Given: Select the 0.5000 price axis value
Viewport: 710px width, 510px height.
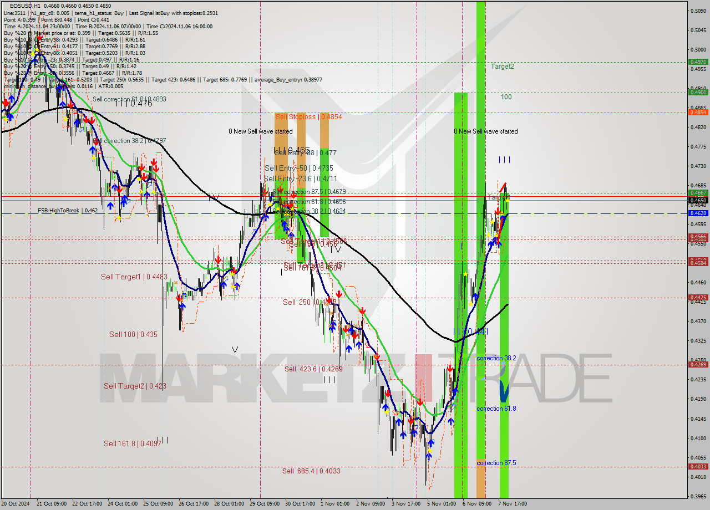Looking at the screenshot, I should (698, 49).
